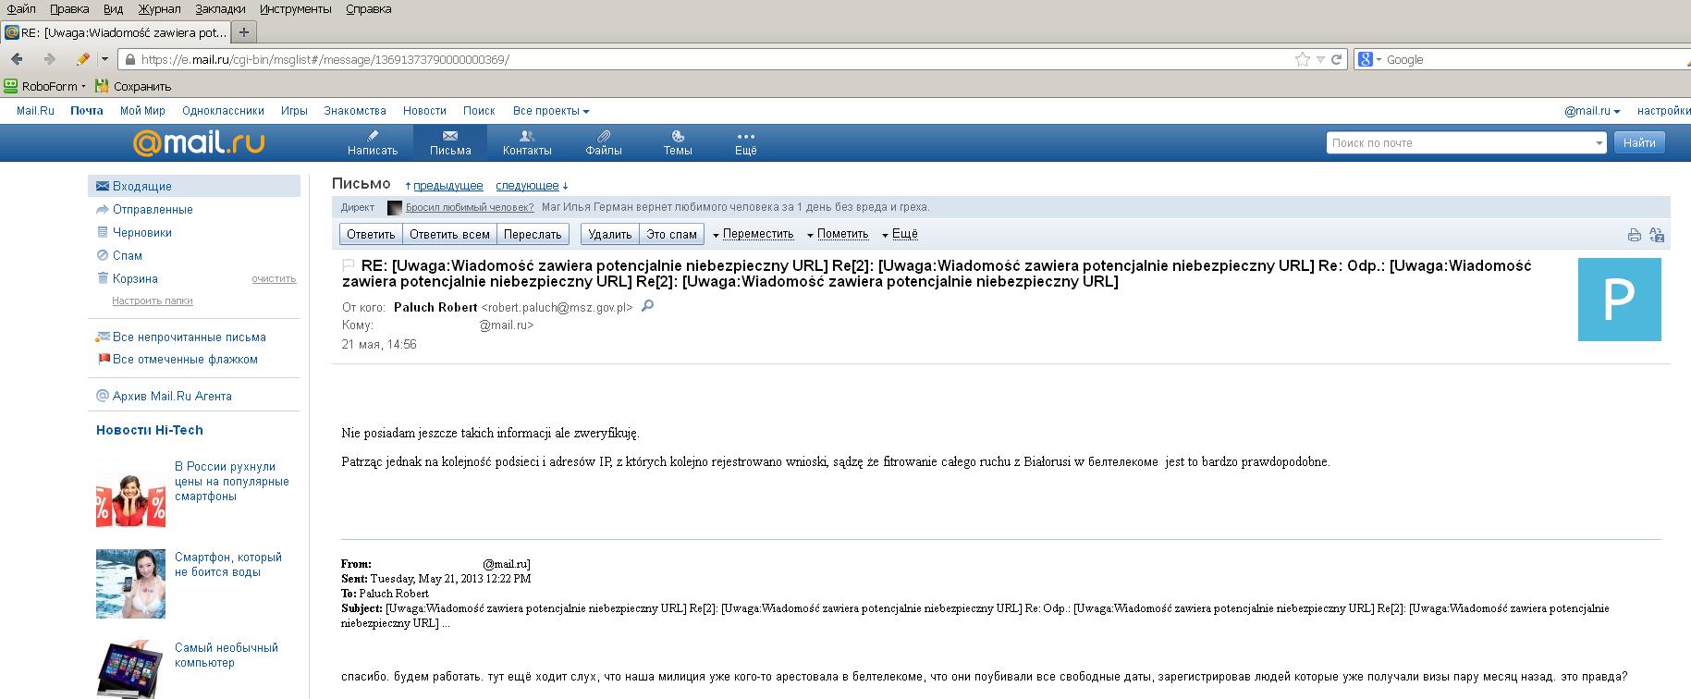1691x699 pixels.
Task: Open Правка menu
Action: coord(69,8)
